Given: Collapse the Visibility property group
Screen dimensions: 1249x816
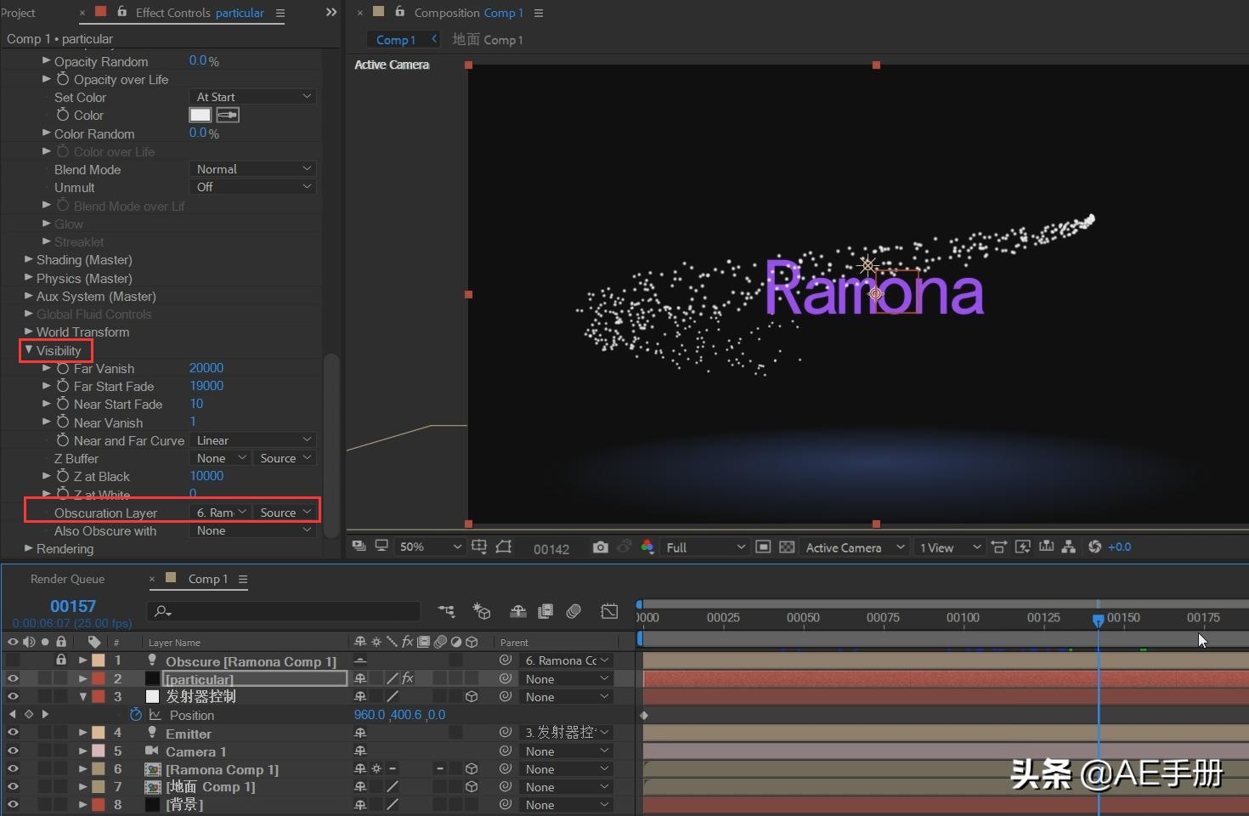Looking at the screenshot, I should coord(29,350).
